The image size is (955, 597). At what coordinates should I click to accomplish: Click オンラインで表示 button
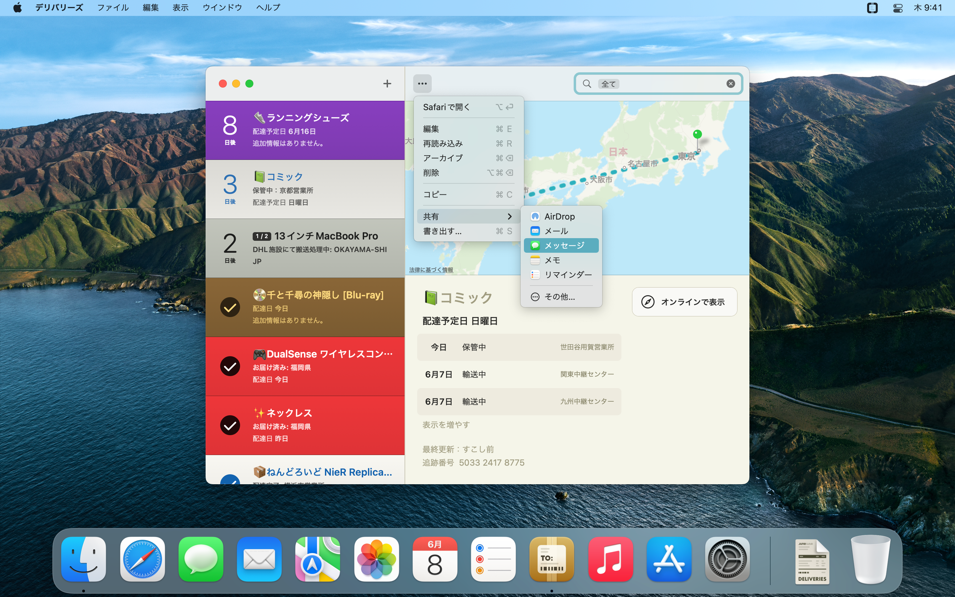(684, 302)
